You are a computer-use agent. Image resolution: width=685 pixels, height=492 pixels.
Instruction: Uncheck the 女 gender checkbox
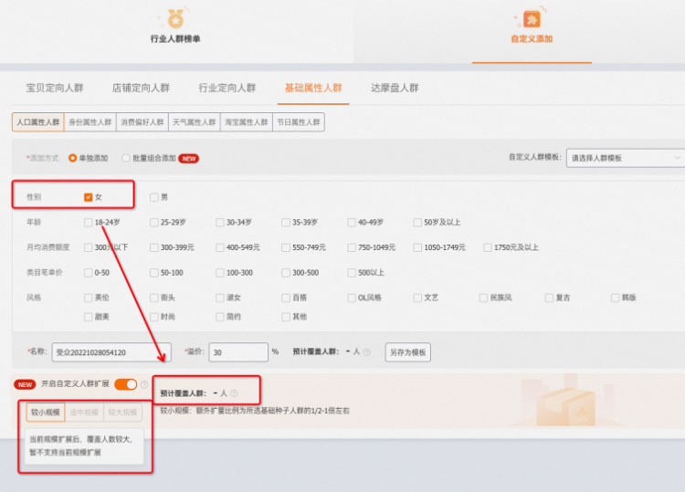point(89,197)
